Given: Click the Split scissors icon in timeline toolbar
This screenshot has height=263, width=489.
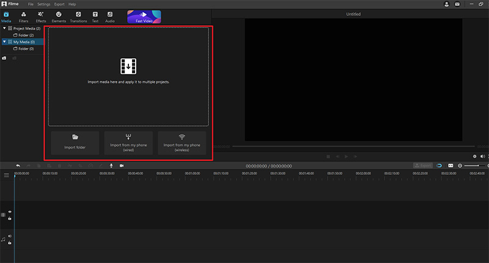Looking at the screenshot, I should [x=70, y=166].
